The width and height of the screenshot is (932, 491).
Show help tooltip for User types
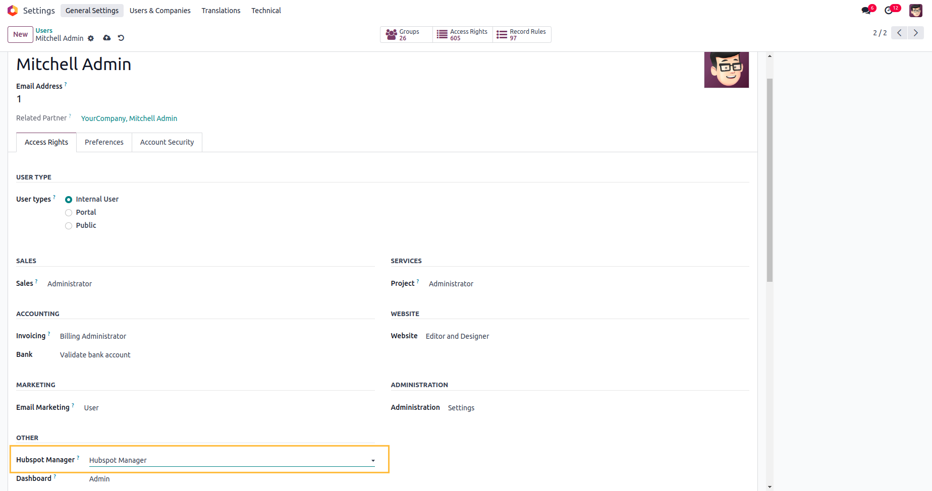pyautogui.click(x=54, y=197)
